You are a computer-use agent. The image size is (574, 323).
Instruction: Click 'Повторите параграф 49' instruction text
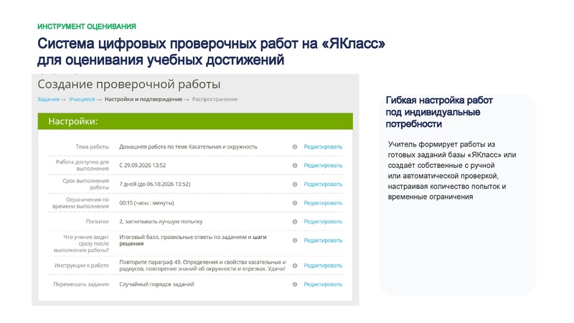click(202, 266)
